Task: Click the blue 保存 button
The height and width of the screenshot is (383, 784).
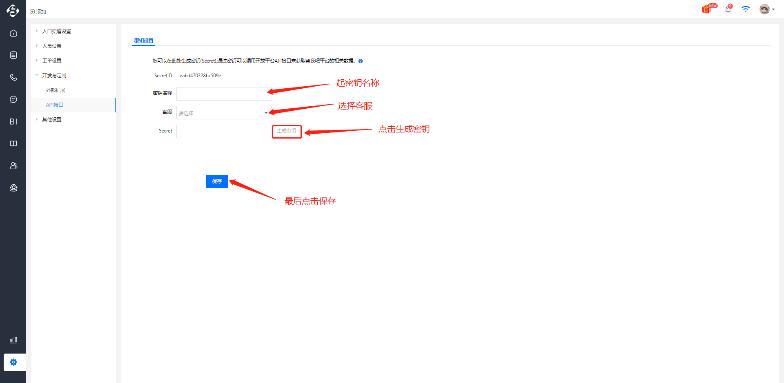Action: [x=216, y=181]
